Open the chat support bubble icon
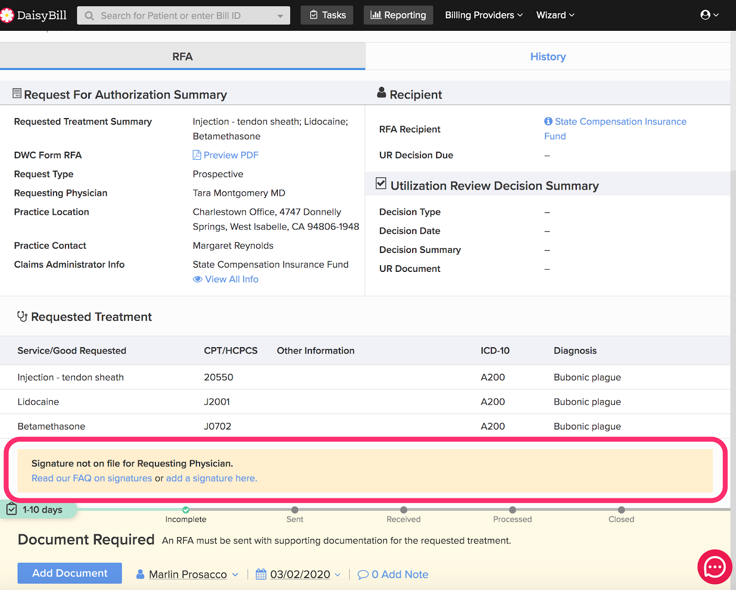Screen dimensions: 736x590 pyautogui.click(x=714, y=567)
